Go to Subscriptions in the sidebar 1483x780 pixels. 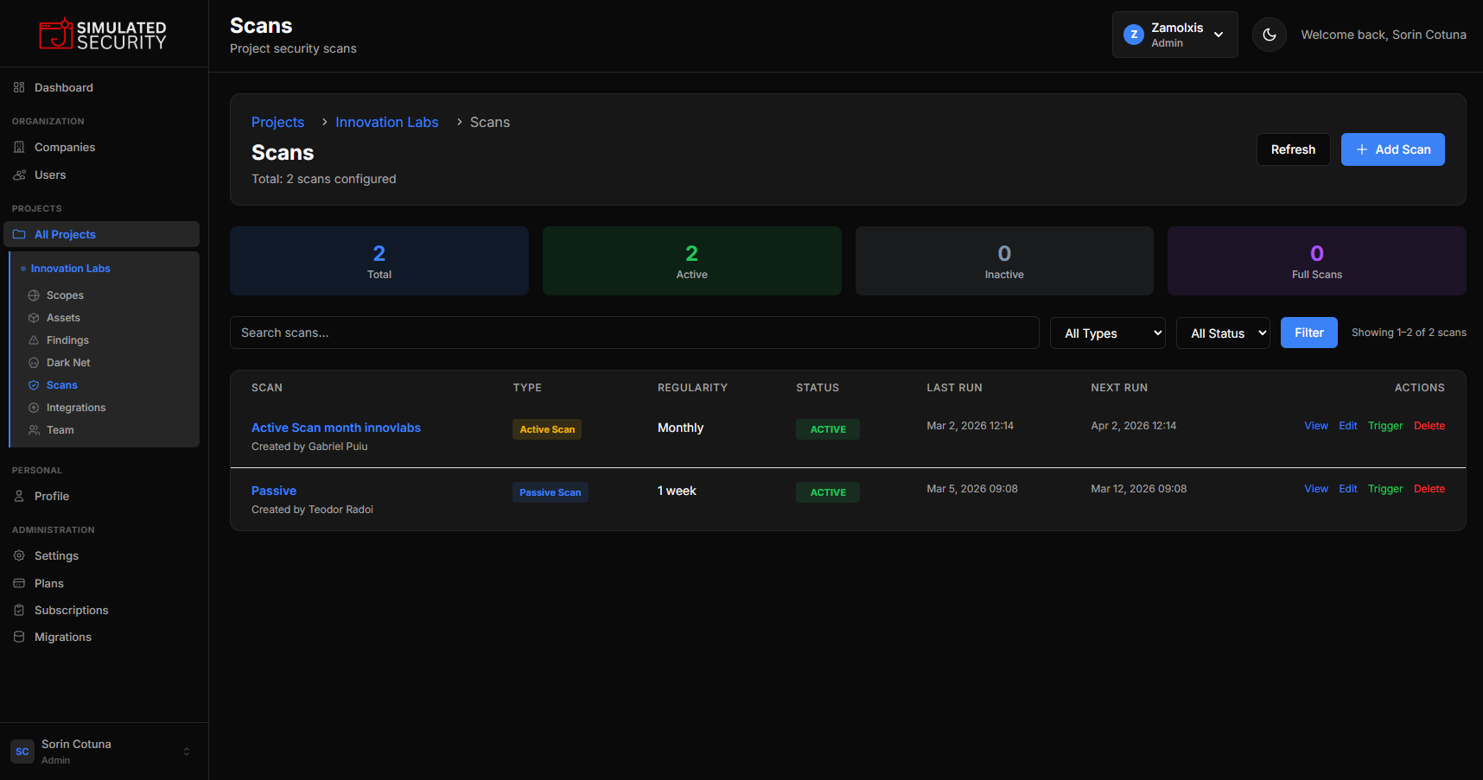coord(71,611)
